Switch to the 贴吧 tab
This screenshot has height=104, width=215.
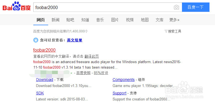[70, 20]
